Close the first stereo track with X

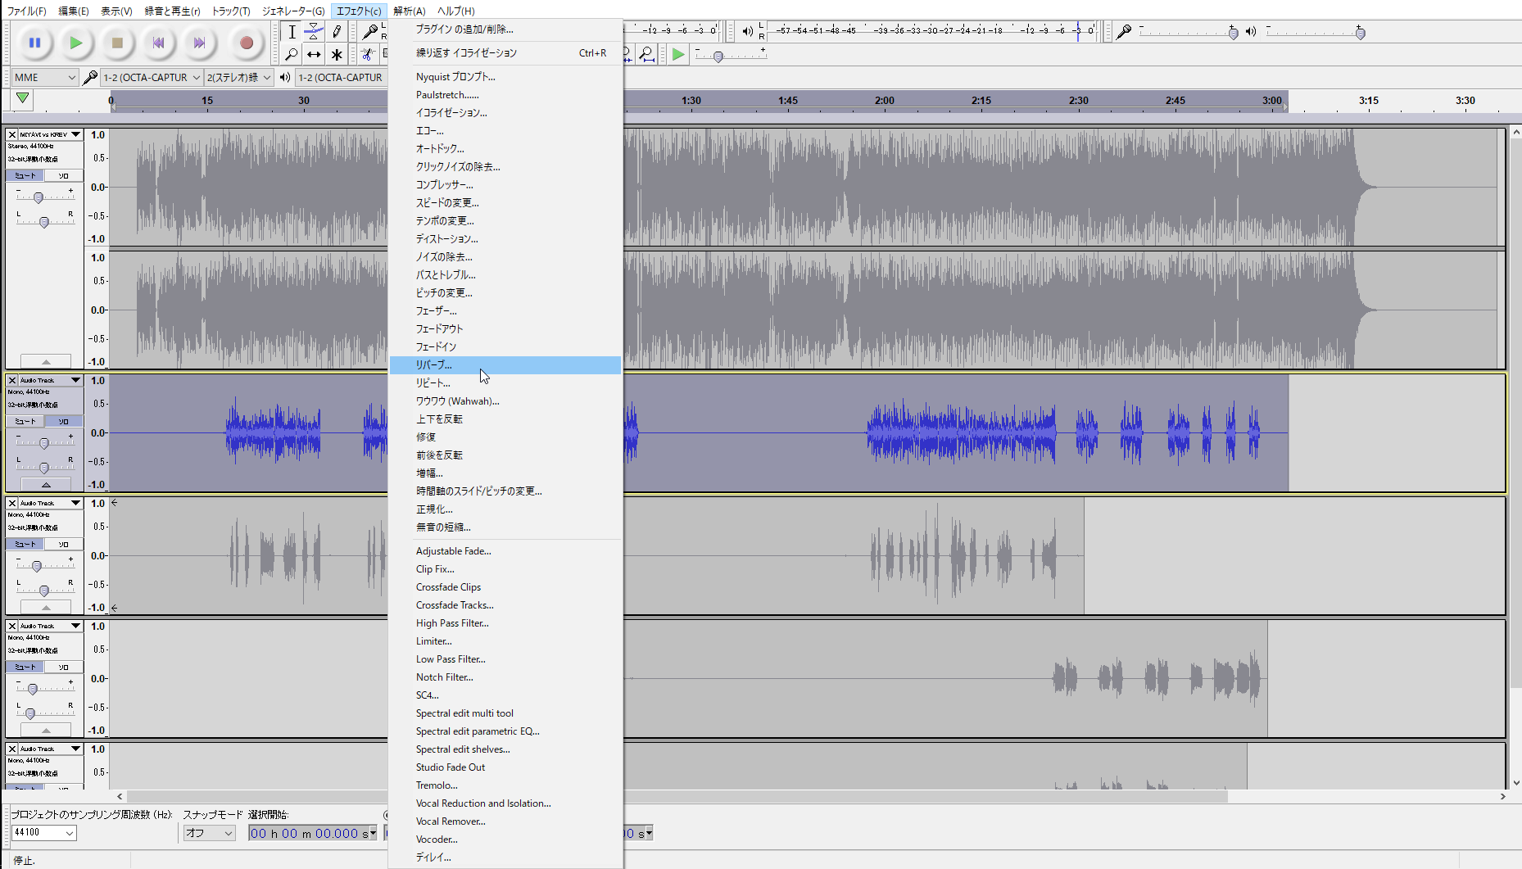coord(12,134)
